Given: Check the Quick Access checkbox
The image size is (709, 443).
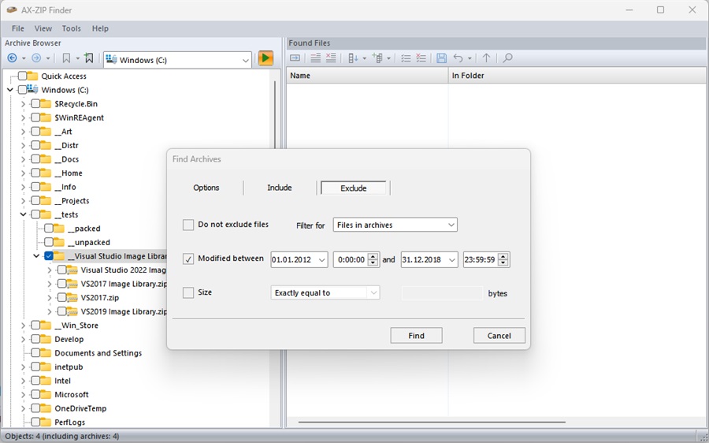Looking at the screenshot, I should 22,76.
